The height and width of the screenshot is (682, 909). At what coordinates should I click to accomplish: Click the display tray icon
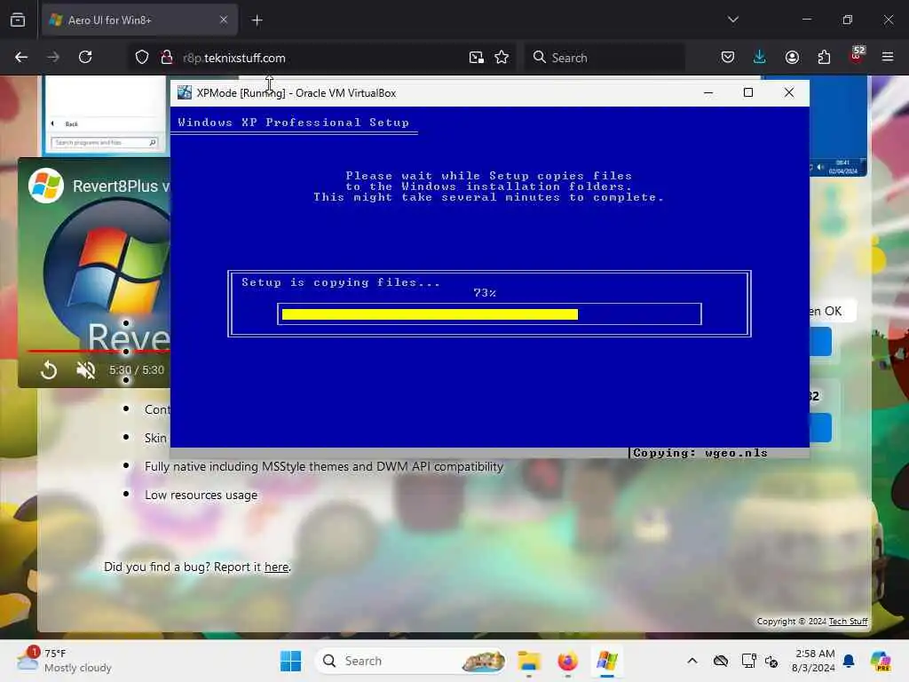coord(748,661)
